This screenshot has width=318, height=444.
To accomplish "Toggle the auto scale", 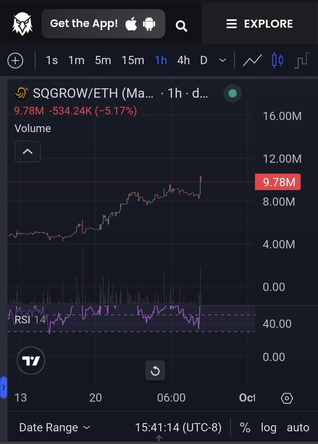I will pos(298,428).
